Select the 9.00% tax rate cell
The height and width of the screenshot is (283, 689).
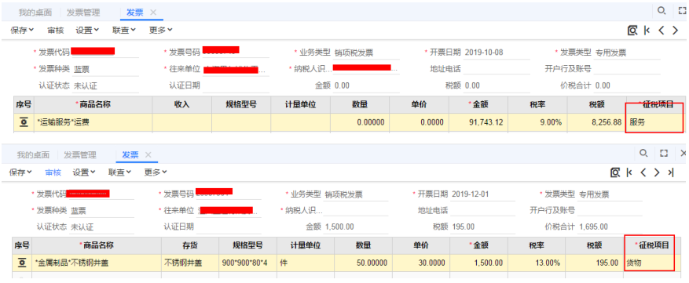click(538, 122)
